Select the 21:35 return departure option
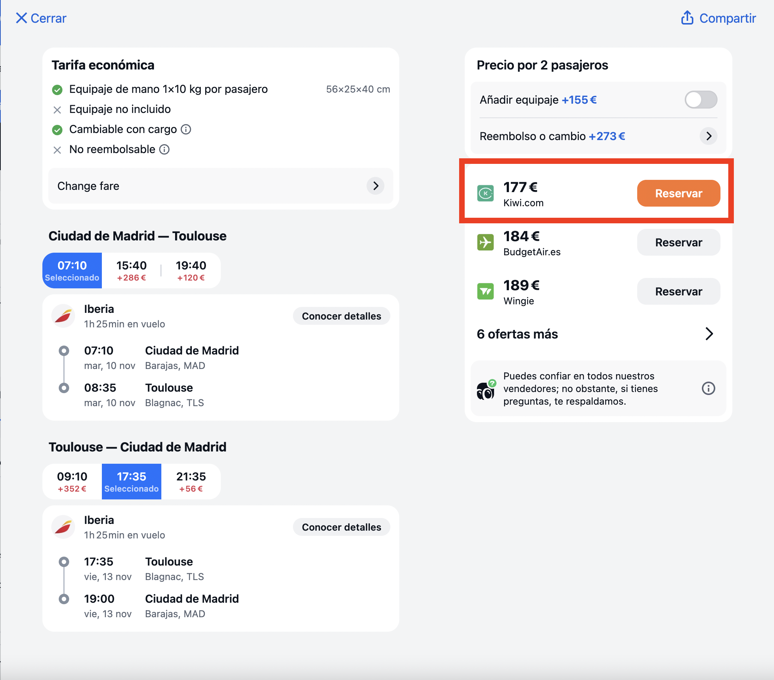 [191, 481]
